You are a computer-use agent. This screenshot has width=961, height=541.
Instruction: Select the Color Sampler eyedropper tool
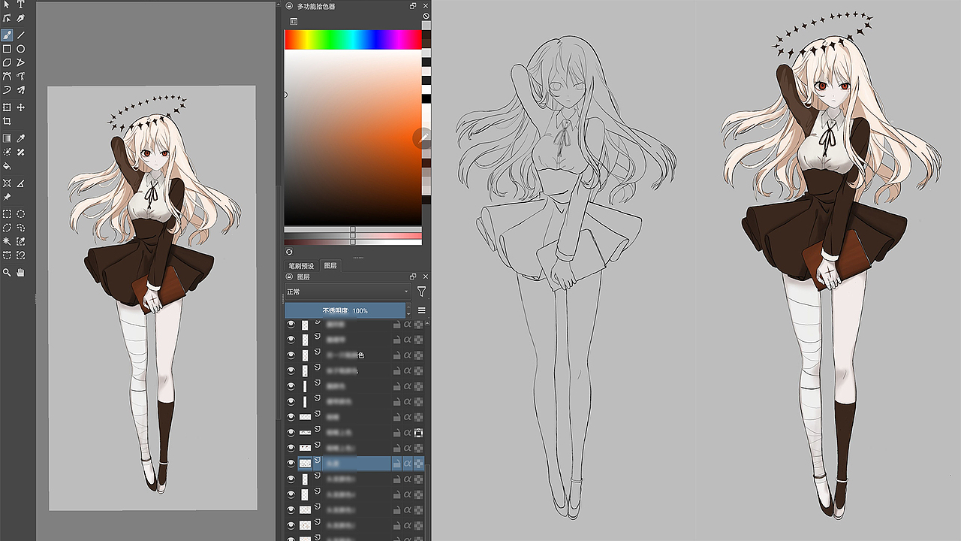click(x=21, y=138)
